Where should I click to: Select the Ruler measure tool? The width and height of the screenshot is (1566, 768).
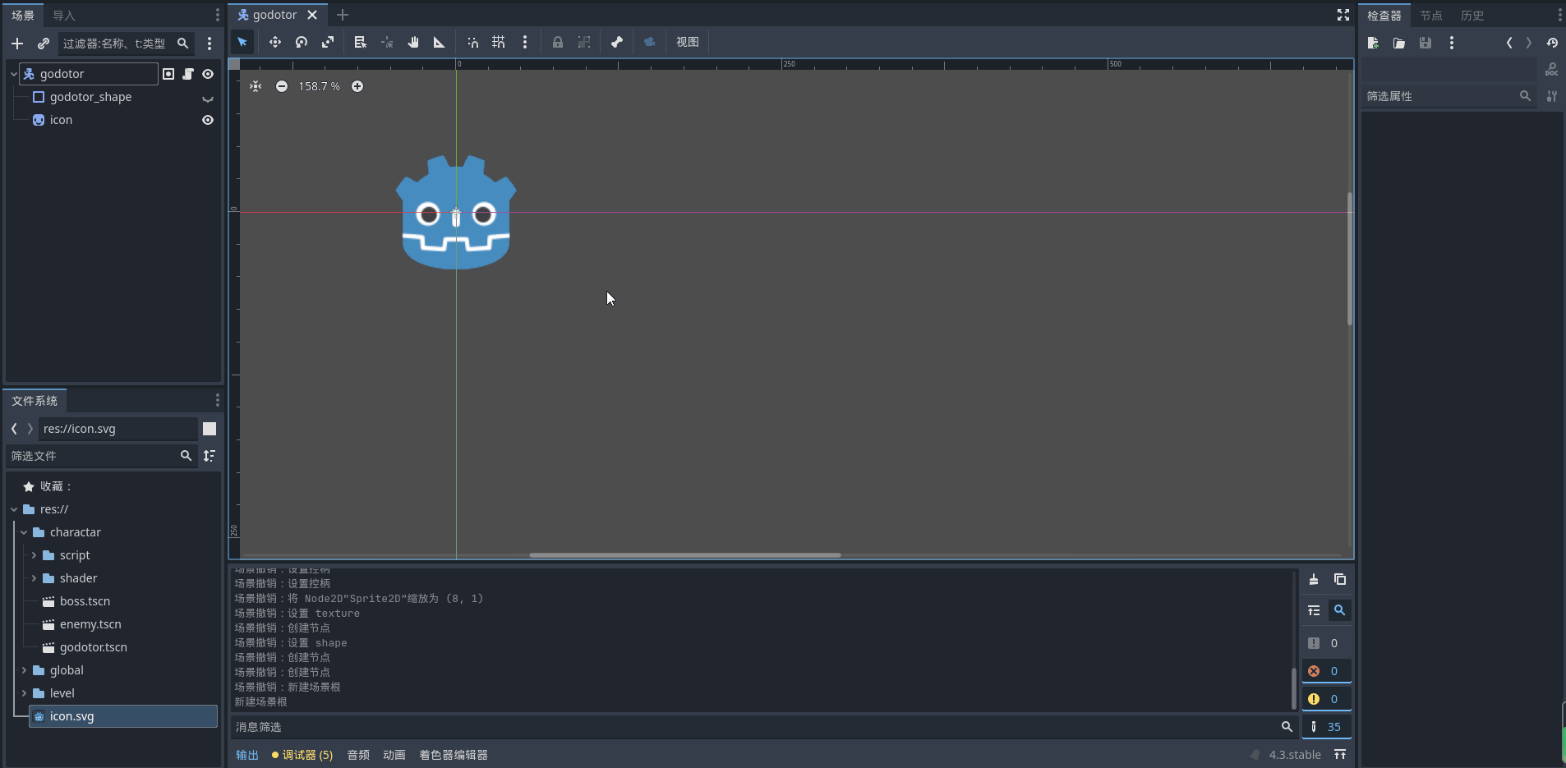440,42
